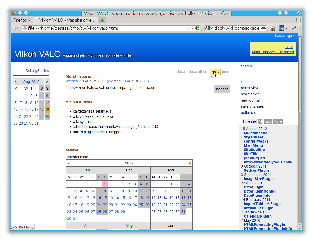The image size is (313, 241).
Task: Reload the page with the green refresh icon
Action: tap(197, 28)
